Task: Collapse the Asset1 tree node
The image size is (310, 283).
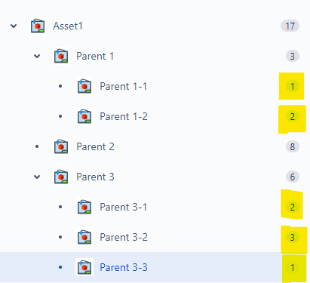Action: tap(14, 26)
